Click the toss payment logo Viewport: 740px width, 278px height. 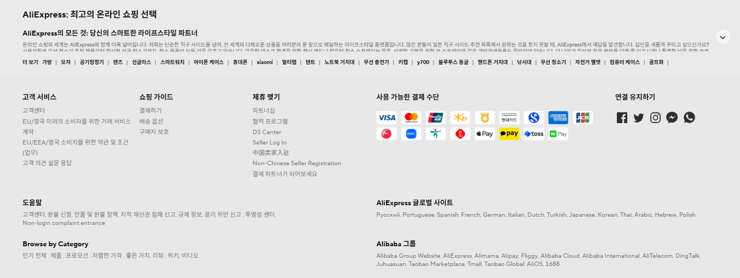coord(534,134)
